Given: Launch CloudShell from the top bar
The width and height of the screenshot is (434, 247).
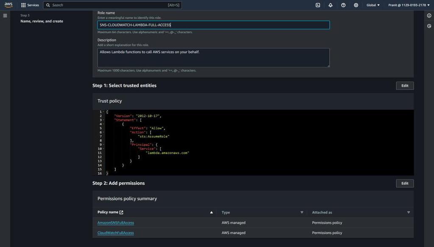Looking at the screenshot, I should (318, 5).
